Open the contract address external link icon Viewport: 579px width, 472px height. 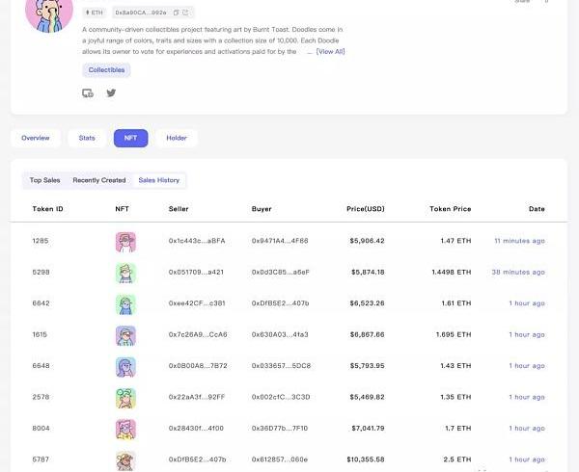pyautogui.click(x=186, y=13)
